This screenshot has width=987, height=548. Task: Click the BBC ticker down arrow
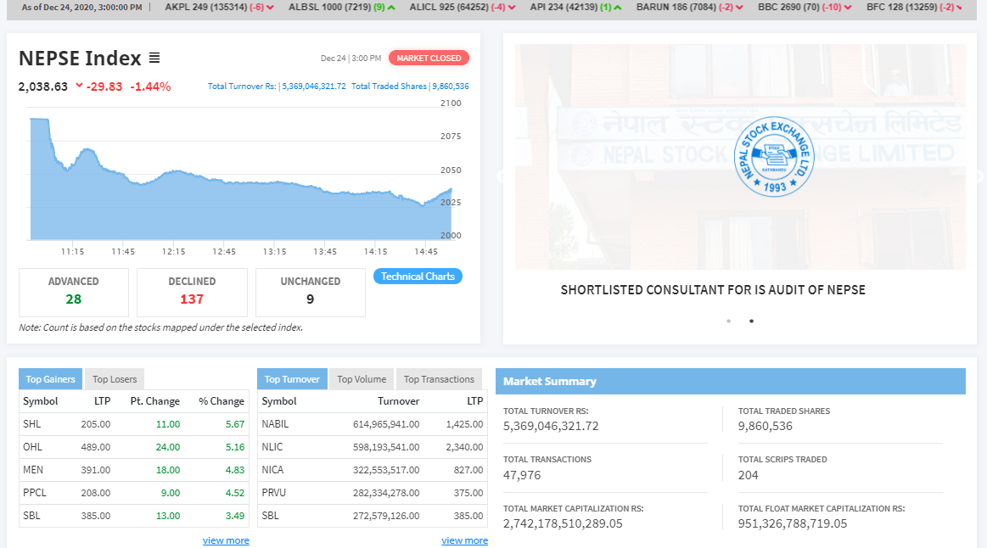pos(848,8)
